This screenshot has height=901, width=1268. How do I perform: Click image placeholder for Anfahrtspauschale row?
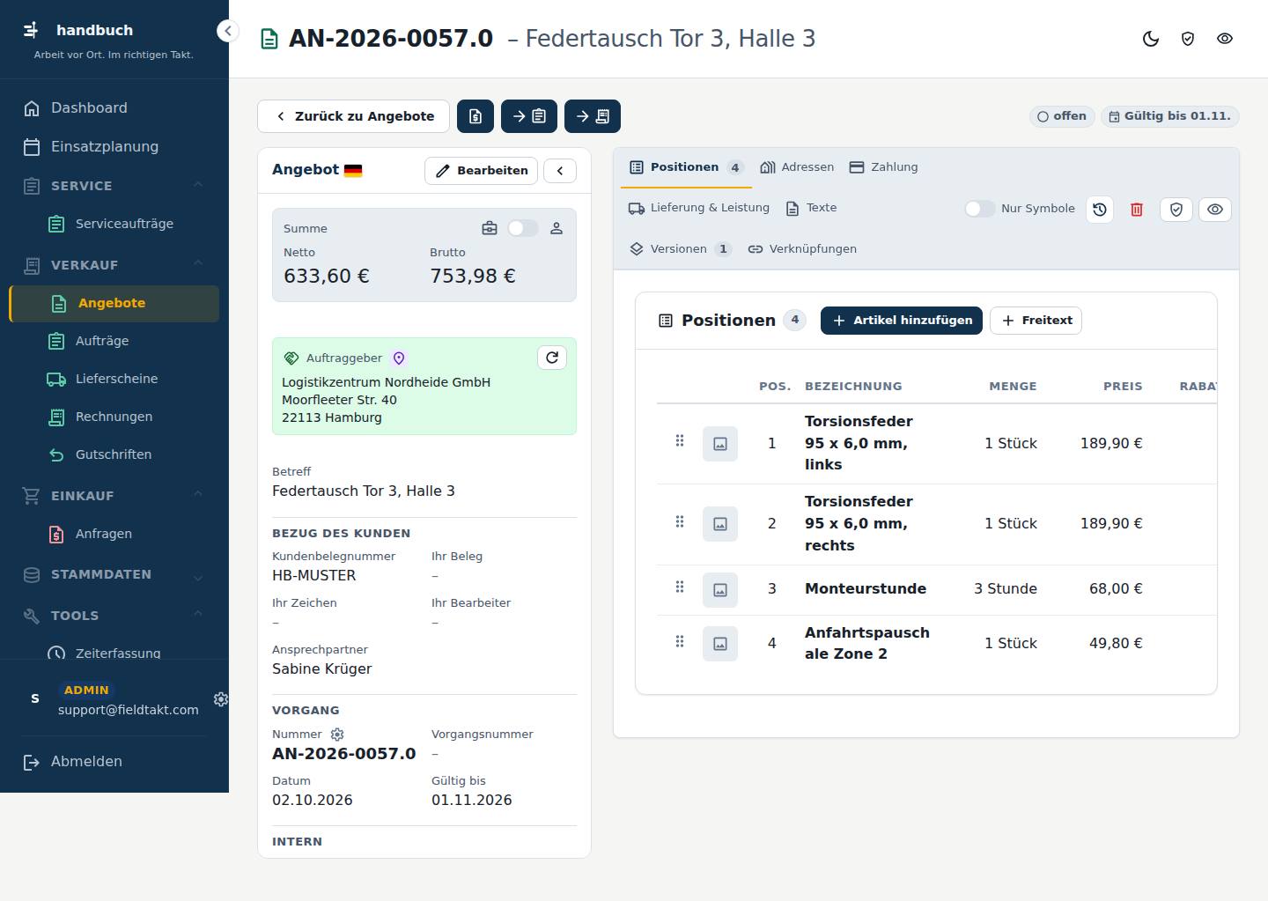[720, 644]
